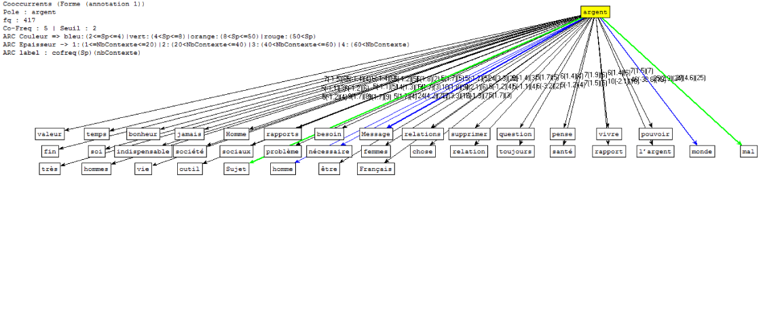Click the 'toujours' node

click(516, 151)
